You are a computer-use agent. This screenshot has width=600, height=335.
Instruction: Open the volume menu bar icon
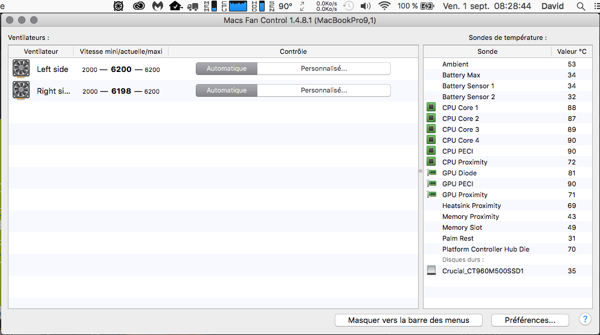coord(366,6)
